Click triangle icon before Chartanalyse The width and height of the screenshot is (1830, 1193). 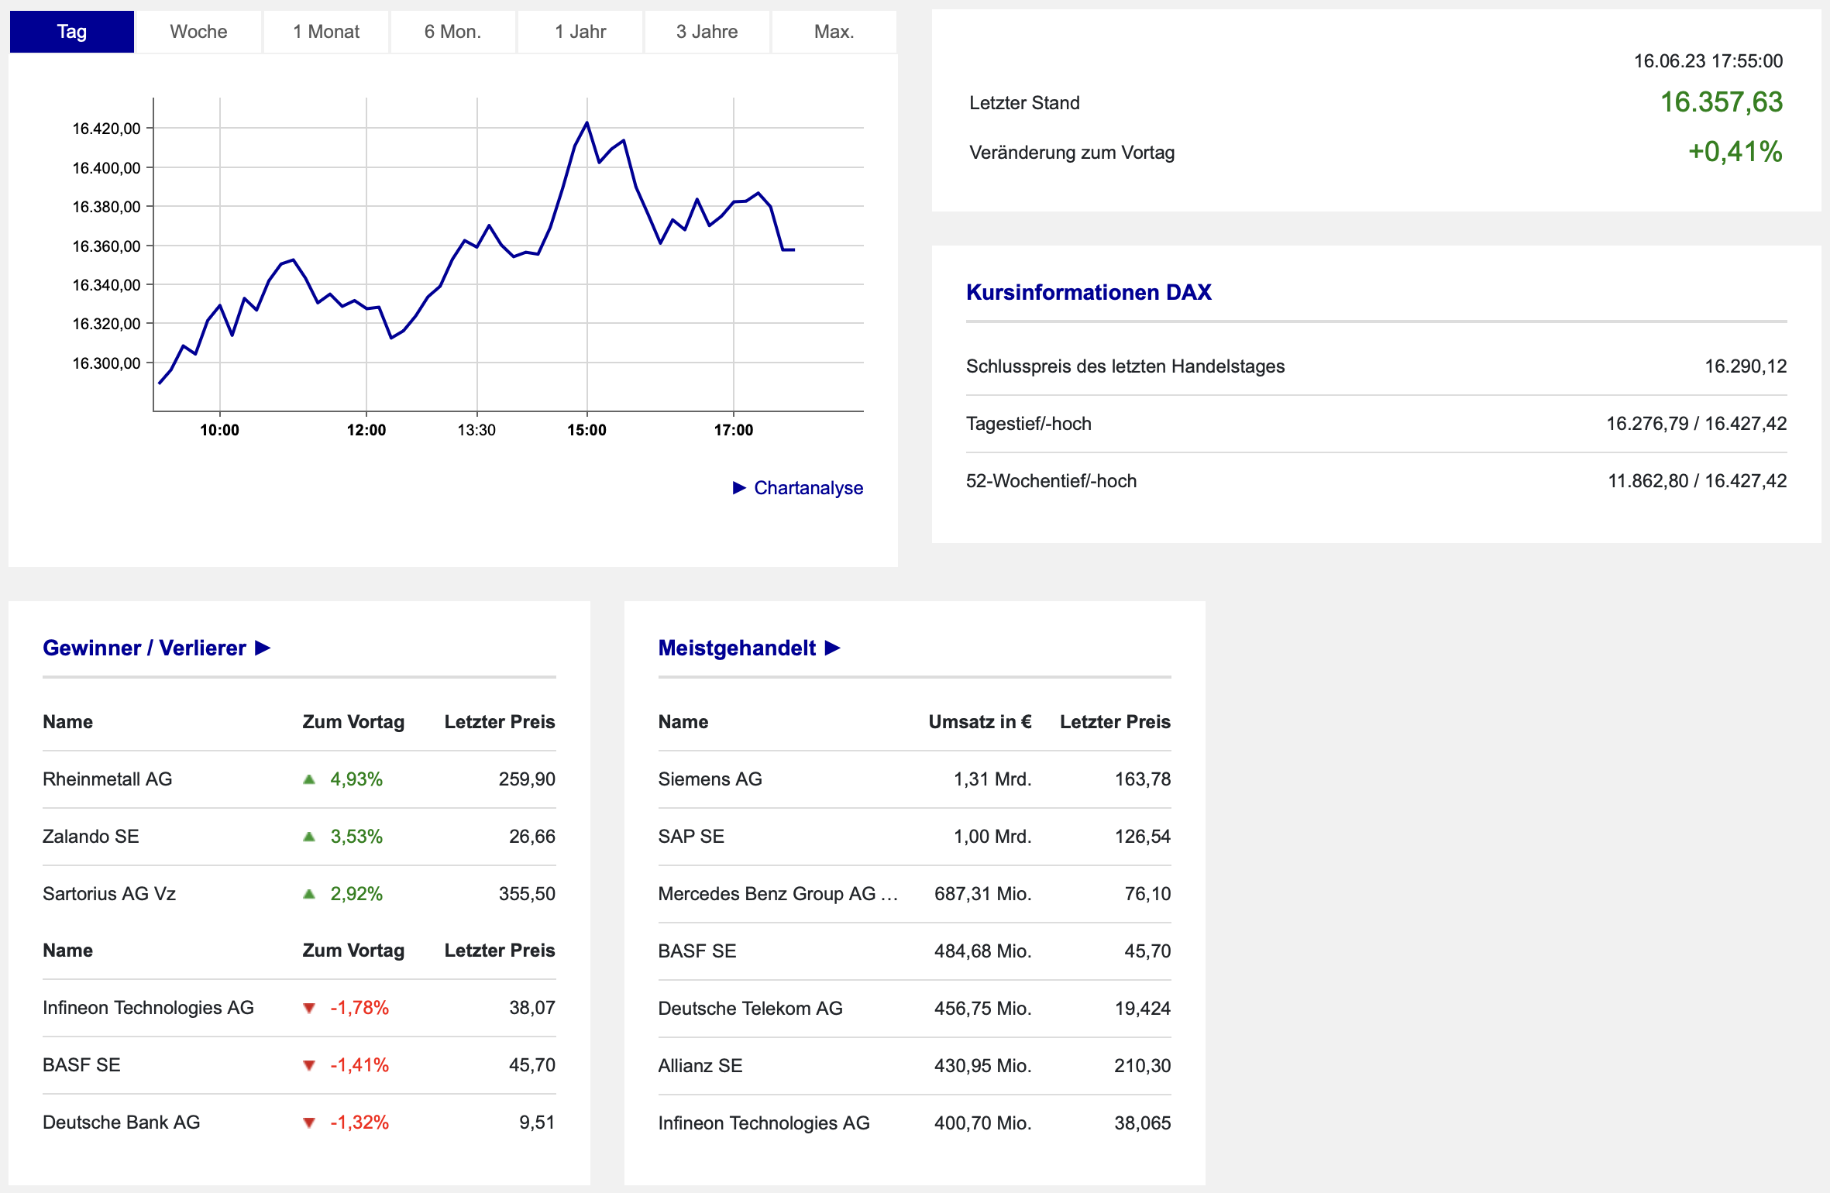click(739, 487)
